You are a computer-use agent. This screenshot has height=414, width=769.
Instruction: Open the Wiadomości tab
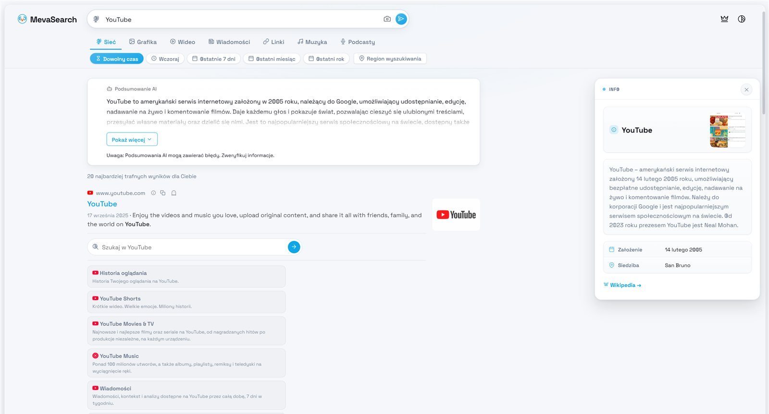click(229, 42)
